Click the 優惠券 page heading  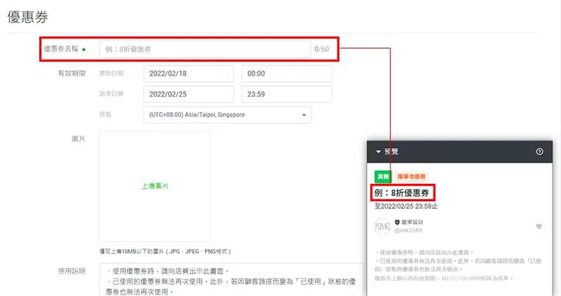click(27, 18)
